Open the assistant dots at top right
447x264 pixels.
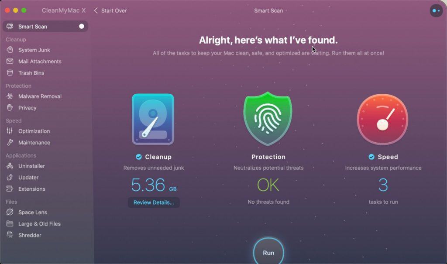(x=436, y=10)
